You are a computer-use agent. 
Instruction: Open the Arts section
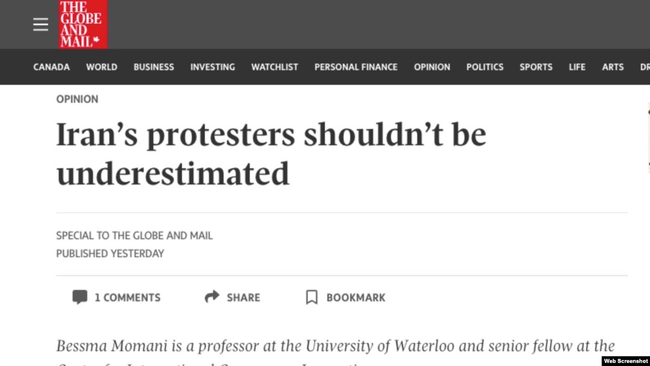613,67
